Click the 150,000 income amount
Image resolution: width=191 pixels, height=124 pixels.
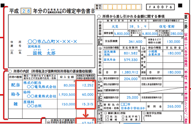[68, 104]
